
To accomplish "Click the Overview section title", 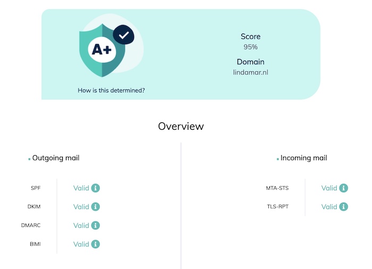I will point(181,126).
